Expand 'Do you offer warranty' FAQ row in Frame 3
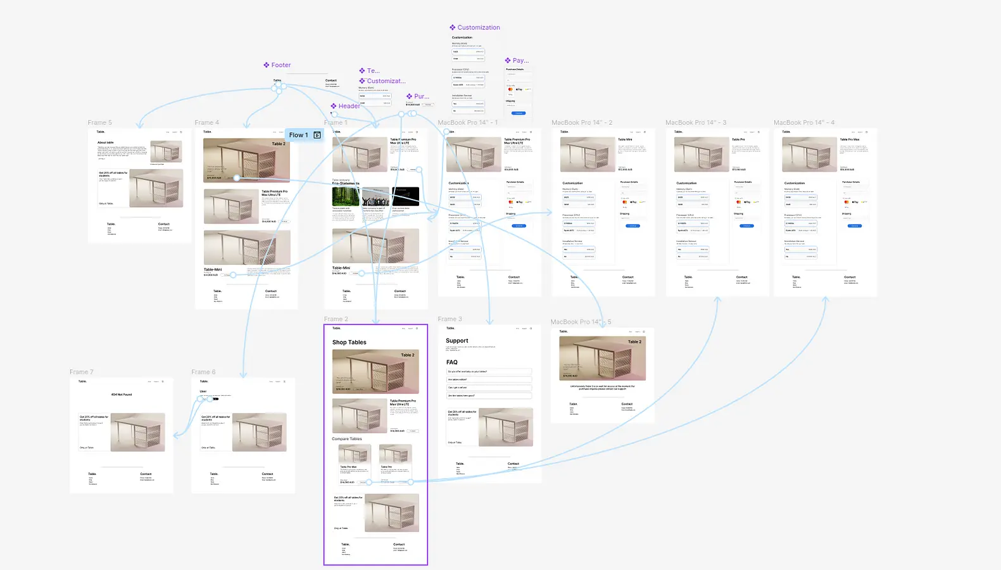1001x570 pixels. 489,372
